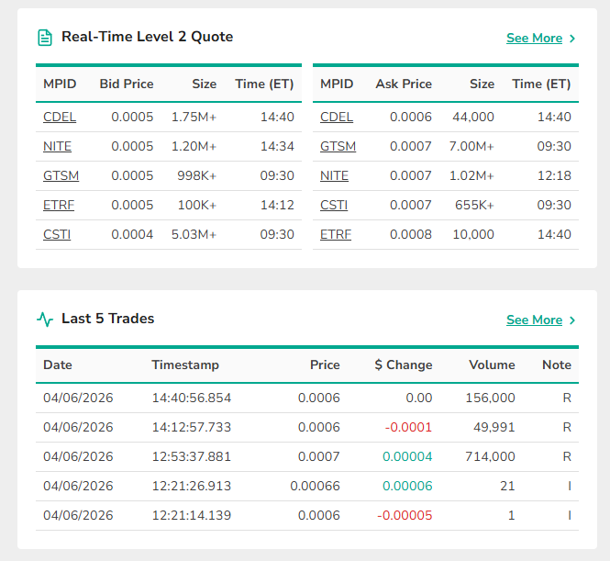Open GTSM link in bid table
The width and height of the screenshot is (610, 561).
[61, 175]
